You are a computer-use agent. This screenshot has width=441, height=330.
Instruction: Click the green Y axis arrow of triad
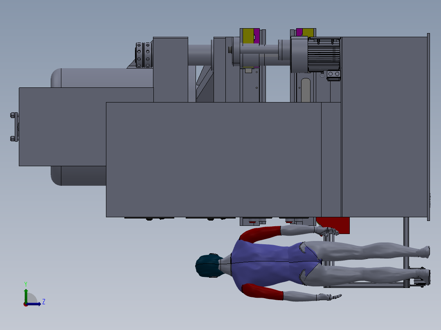point(26,295)
